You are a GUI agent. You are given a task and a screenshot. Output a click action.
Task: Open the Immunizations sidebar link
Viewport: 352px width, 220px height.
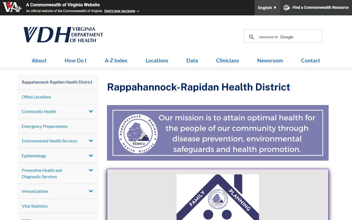coord(35,191)
